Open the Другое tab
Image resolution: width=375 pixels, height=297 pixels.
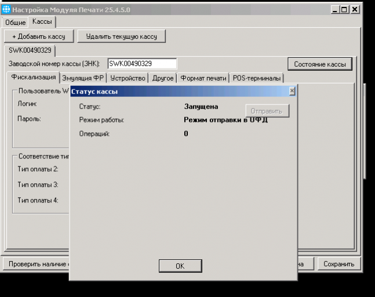tap(163, 78)
